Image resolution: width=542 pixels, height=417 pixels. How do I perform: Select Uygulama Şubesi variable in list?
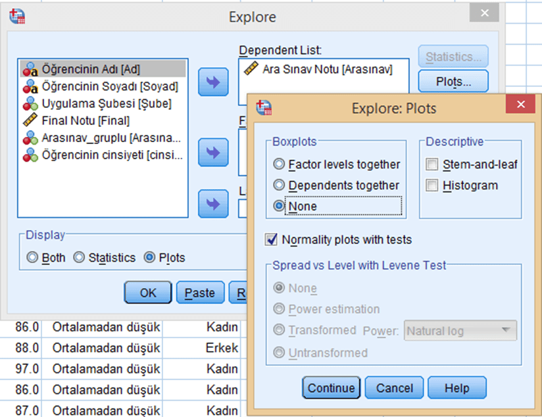pyautogui.click(x=105, y=103)
